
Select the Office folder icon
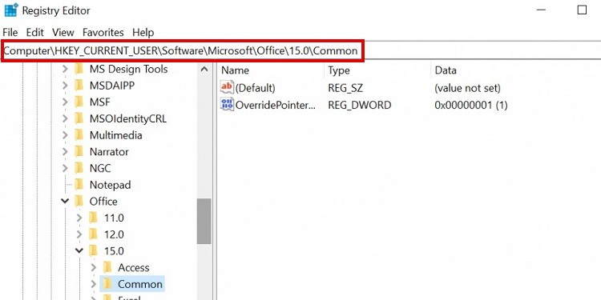pyautogui.click(x=79, y=201)
